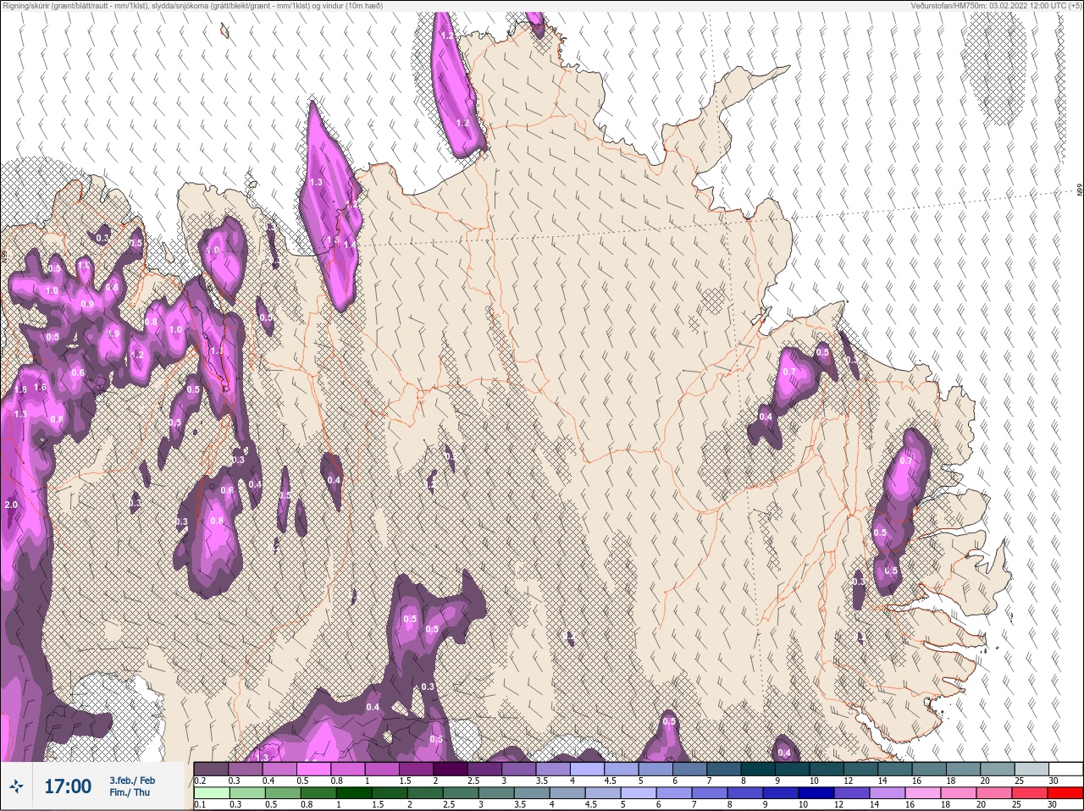1084x811 pixels.
Task: Click the '0.2' label starting the upper legend
Action: click(x=200, y=781)
